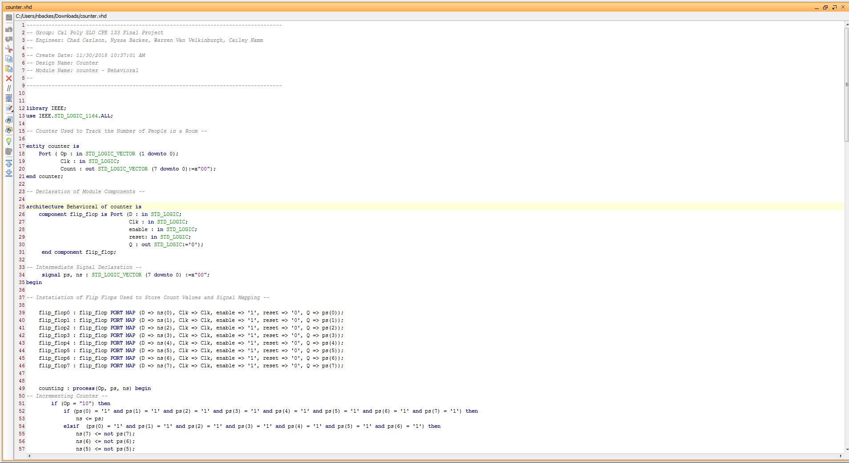The width and height of the screenshot is (849, 463).
Task: Click the vertical scrollbar up arrow
Action: 846,24
